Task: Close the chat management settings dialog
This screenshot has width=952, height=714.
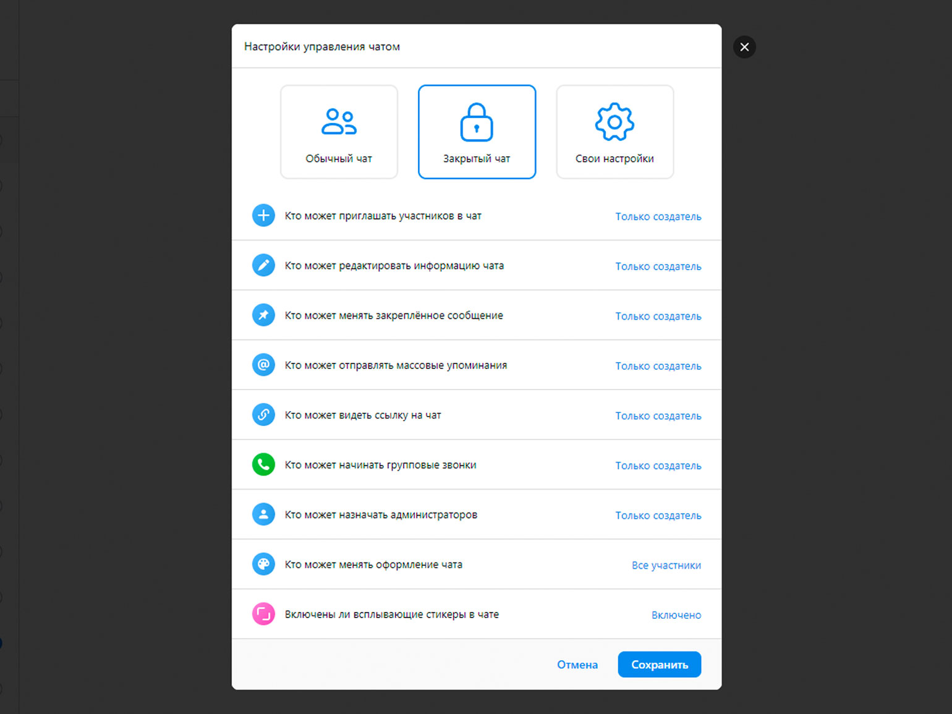Action: [744, 47]
